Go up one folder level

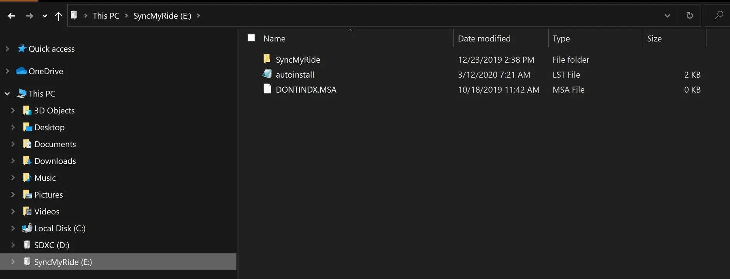(58, 16)
